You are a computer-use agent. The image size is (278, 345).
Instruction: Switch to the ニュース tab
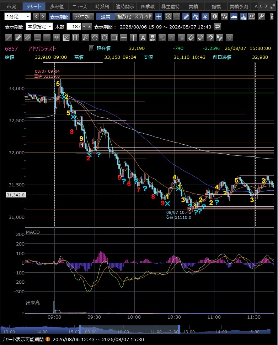point(80,7)
